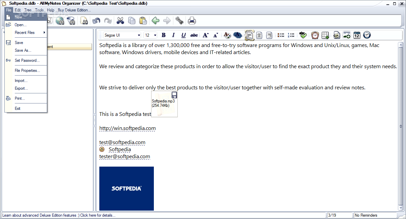Screen dimensions: 406x219
Task: Click the Softpedia.mp3 attachment box
Action: [x=164, y=104]
